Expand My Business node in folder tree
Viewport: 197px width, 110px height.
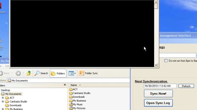(x=3, y=109)
